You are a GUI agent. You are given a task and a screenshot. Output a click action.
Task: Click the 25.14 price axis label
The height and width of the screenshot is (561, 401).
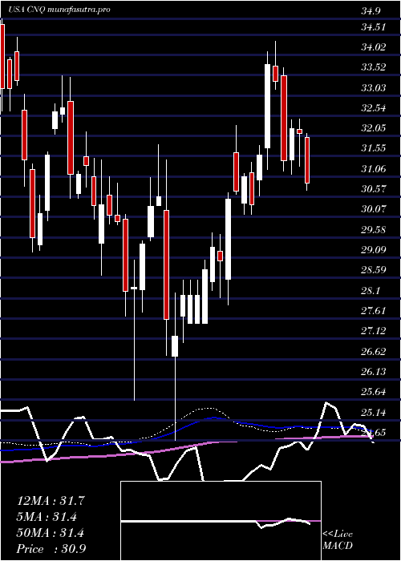(x=374, y=413)
